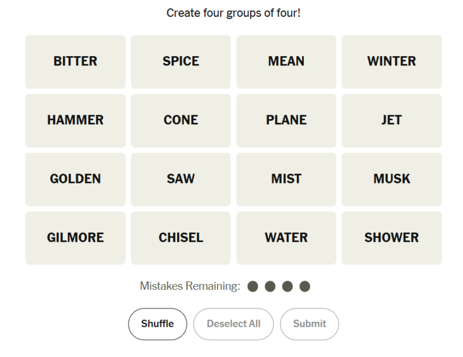Tap the JET tile
The width and height of the screenshot is (463, 357).
pos(392,120)
